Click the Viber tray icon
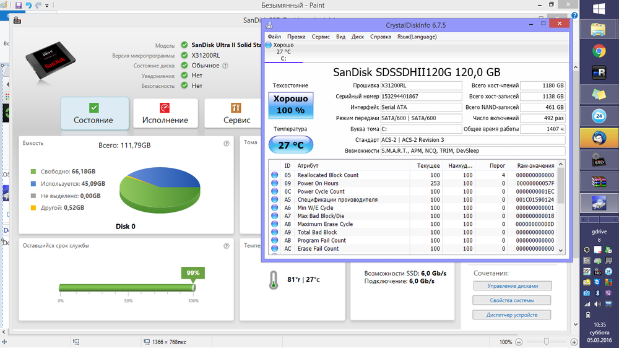 608,293
